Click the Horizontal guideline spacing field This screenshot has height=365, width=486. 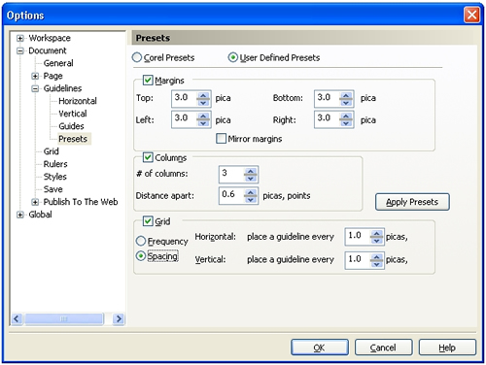click(x=358, y=237)
